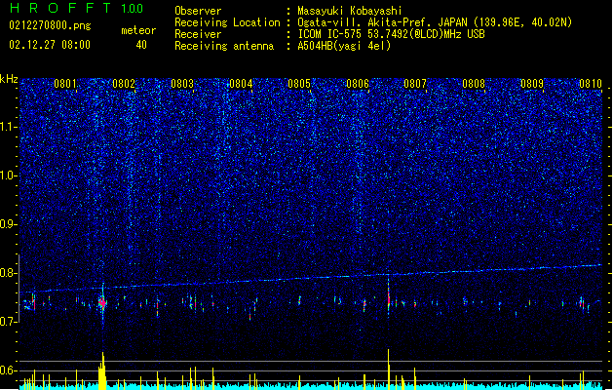This screenshot has height=390, width=613.
Task: Click the timestamp 02.12.27 08:00
Action: (x=50, y=45)
